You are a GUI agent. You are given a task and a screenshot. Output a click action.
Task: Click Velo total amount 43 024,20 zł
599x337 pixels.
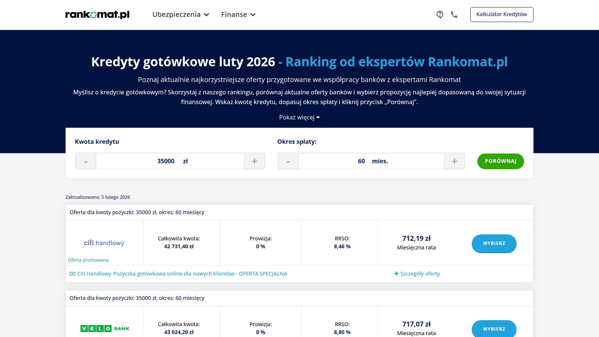179,332
